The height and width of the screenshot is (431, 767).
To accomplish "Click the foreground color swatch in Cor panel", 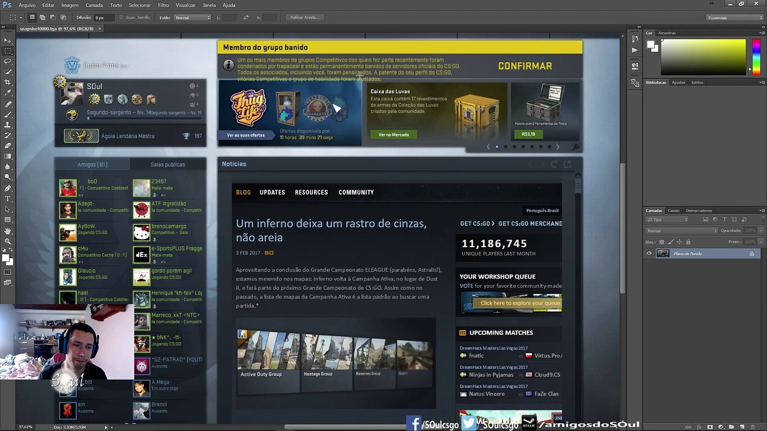I will coord(651,44).
